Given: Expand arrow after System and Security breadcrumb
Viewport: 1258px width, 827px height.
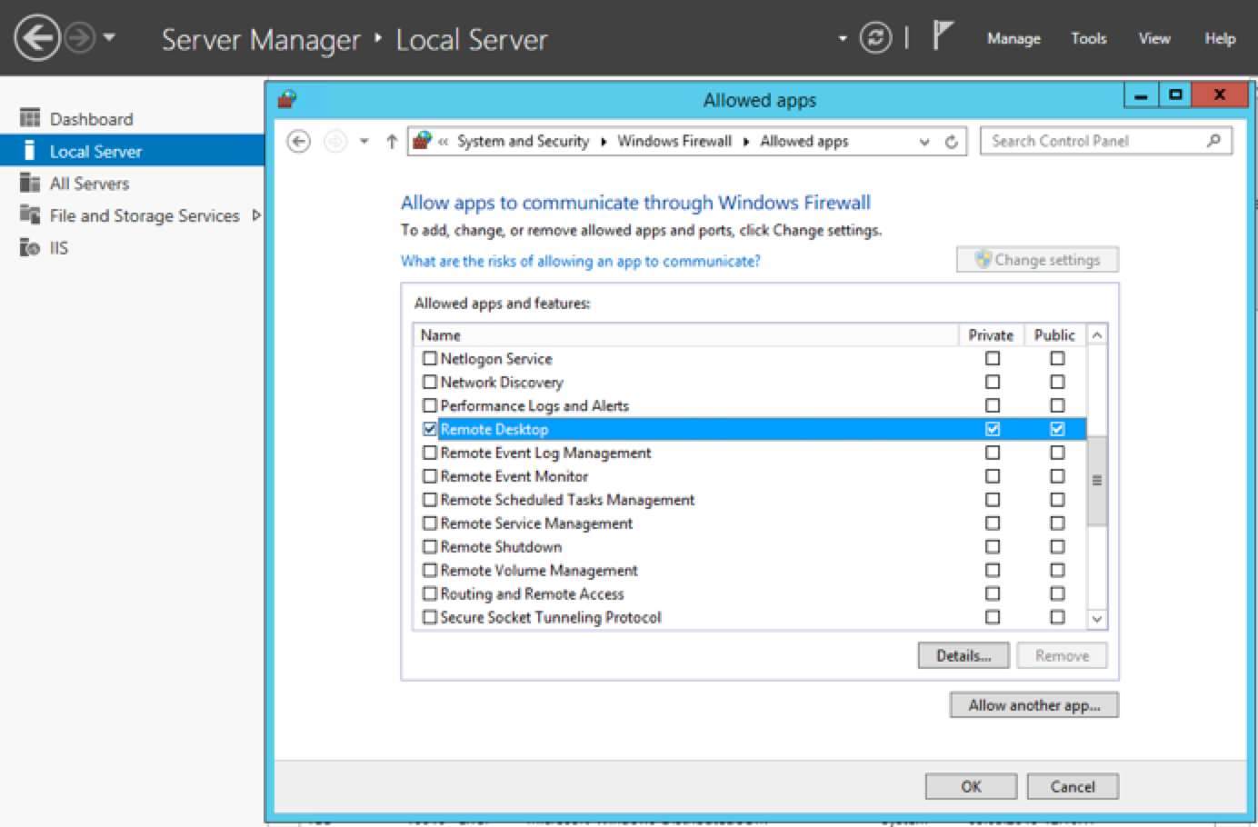Looking at the screenshot, I should pyautogui.click(x=604, y=141).
